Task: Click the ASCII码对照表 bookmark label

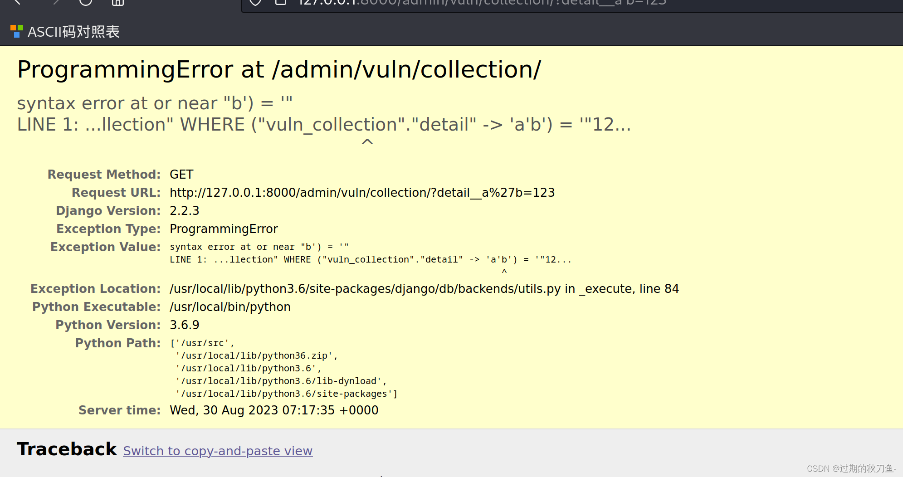Action: coord(73,32)
